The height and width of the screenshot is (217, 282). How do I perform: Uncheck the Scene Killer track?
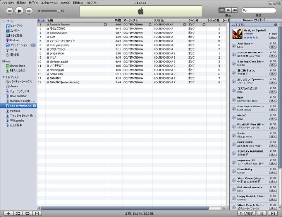pos(48,74)
